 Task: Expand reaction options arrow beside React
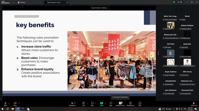tap(95, 103)
